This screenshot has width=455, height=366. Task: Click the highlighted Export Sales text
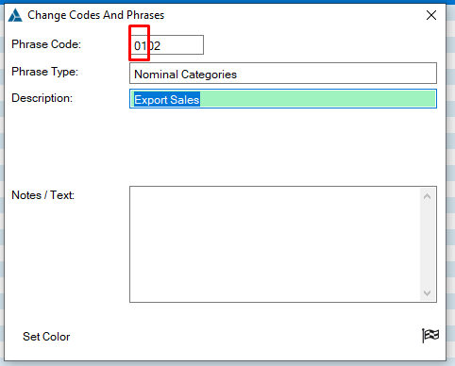point(167,99)
